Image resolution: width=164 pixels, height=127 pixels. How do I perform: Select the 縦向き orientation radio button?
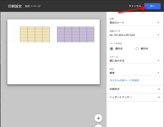[137, 49]
